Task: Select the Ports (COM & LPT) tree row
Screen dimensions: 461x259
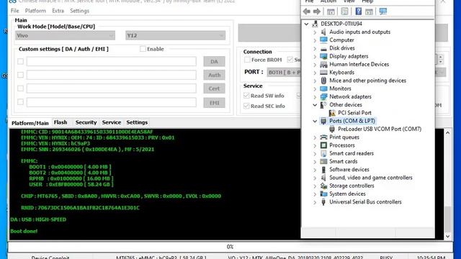Action: pos(352,121)
